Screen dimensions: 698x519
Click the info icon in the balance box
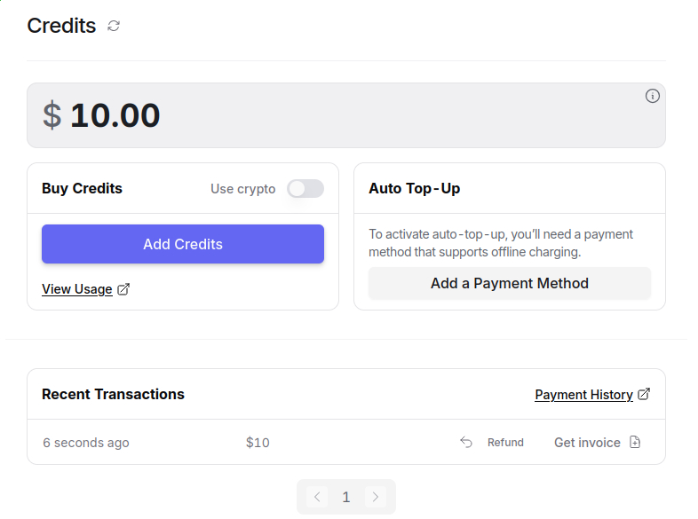[x=653, y=96]
